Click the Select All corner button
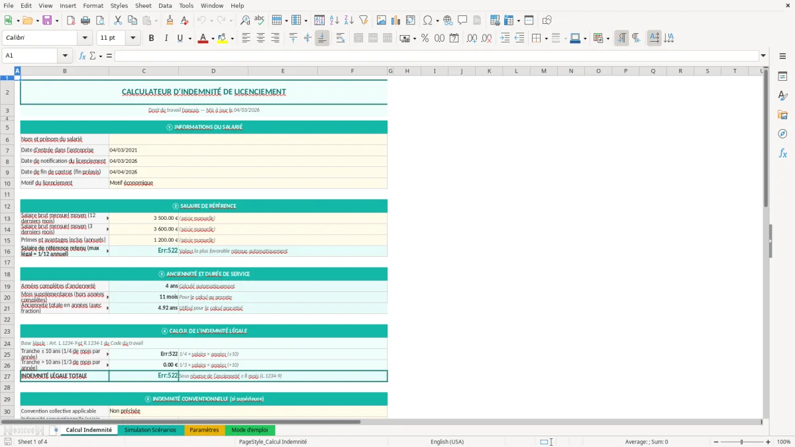The image size is (795, 447). coord(7,71)
